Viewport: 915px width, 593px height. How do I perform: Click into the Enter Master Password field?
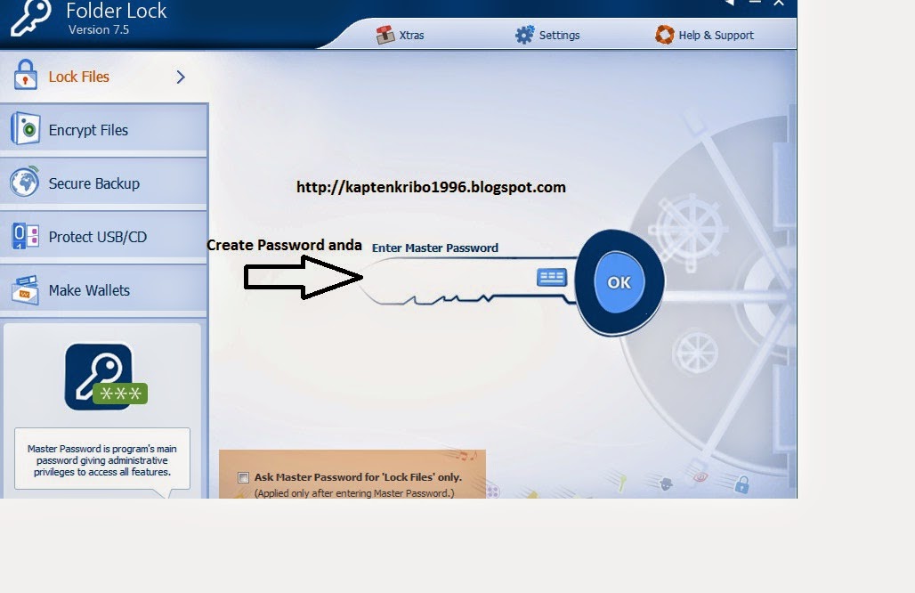tap(449, 277)
